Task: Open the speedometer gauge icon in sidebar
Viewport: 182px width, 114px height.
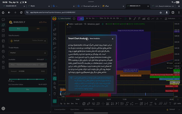Action: tap(3, 52)
